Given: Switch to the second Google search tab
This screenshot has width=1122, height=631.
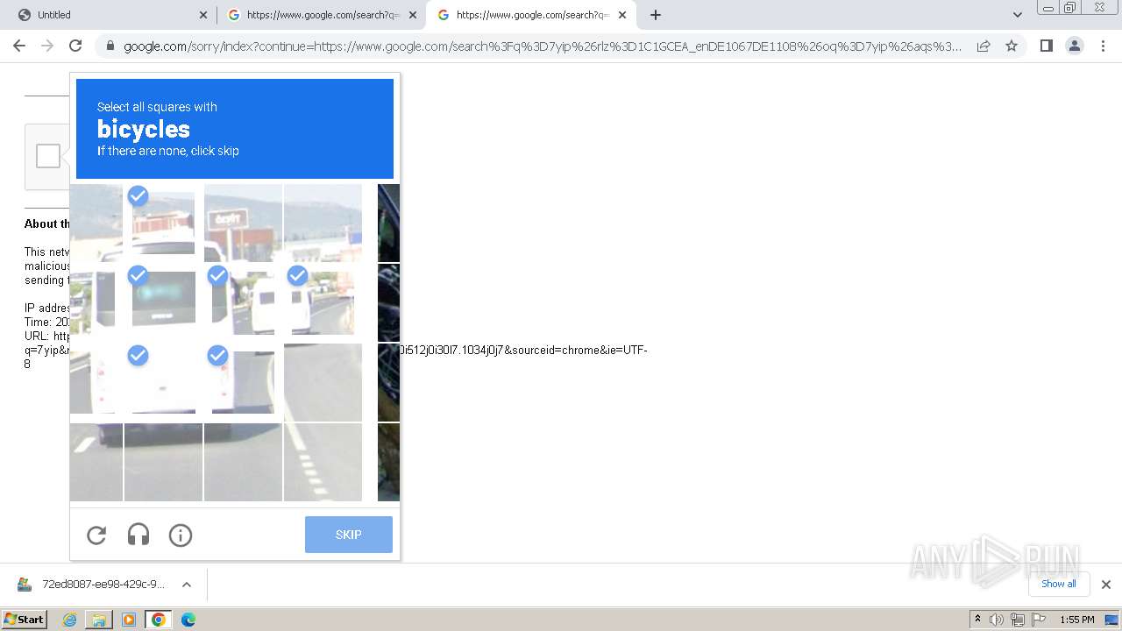Looking at the screenshot, I should pyautogui.click(x=320, y=15).
